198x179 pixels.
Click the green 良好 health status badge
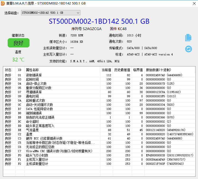point(18,43)
